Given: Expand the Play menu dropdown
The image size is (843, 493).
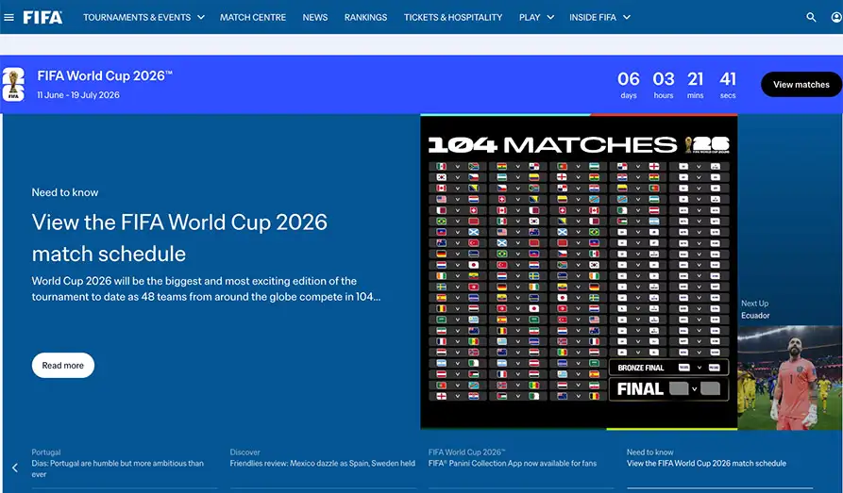Looking at the screenshot, I should tap(536, 17).
